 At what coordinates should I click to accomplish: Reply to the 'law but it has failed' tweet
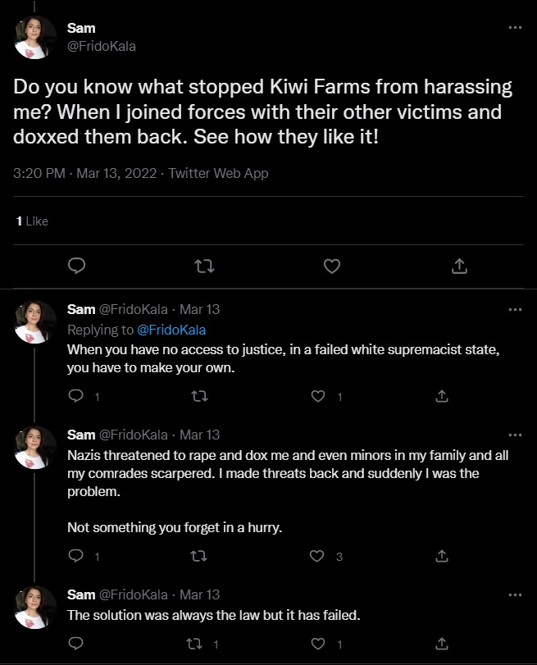click(76, 644)
